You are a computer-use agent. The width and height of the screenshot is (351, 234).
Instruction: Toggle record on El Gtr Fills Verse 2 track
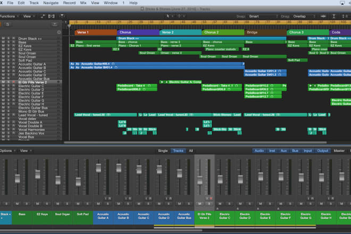pyautogui.click(x=14, y=82)
